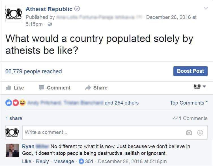Viewport: 213px width, 166px height.
Task: Open the Atheist Republic page name link
Action: [x=49, y=9]
